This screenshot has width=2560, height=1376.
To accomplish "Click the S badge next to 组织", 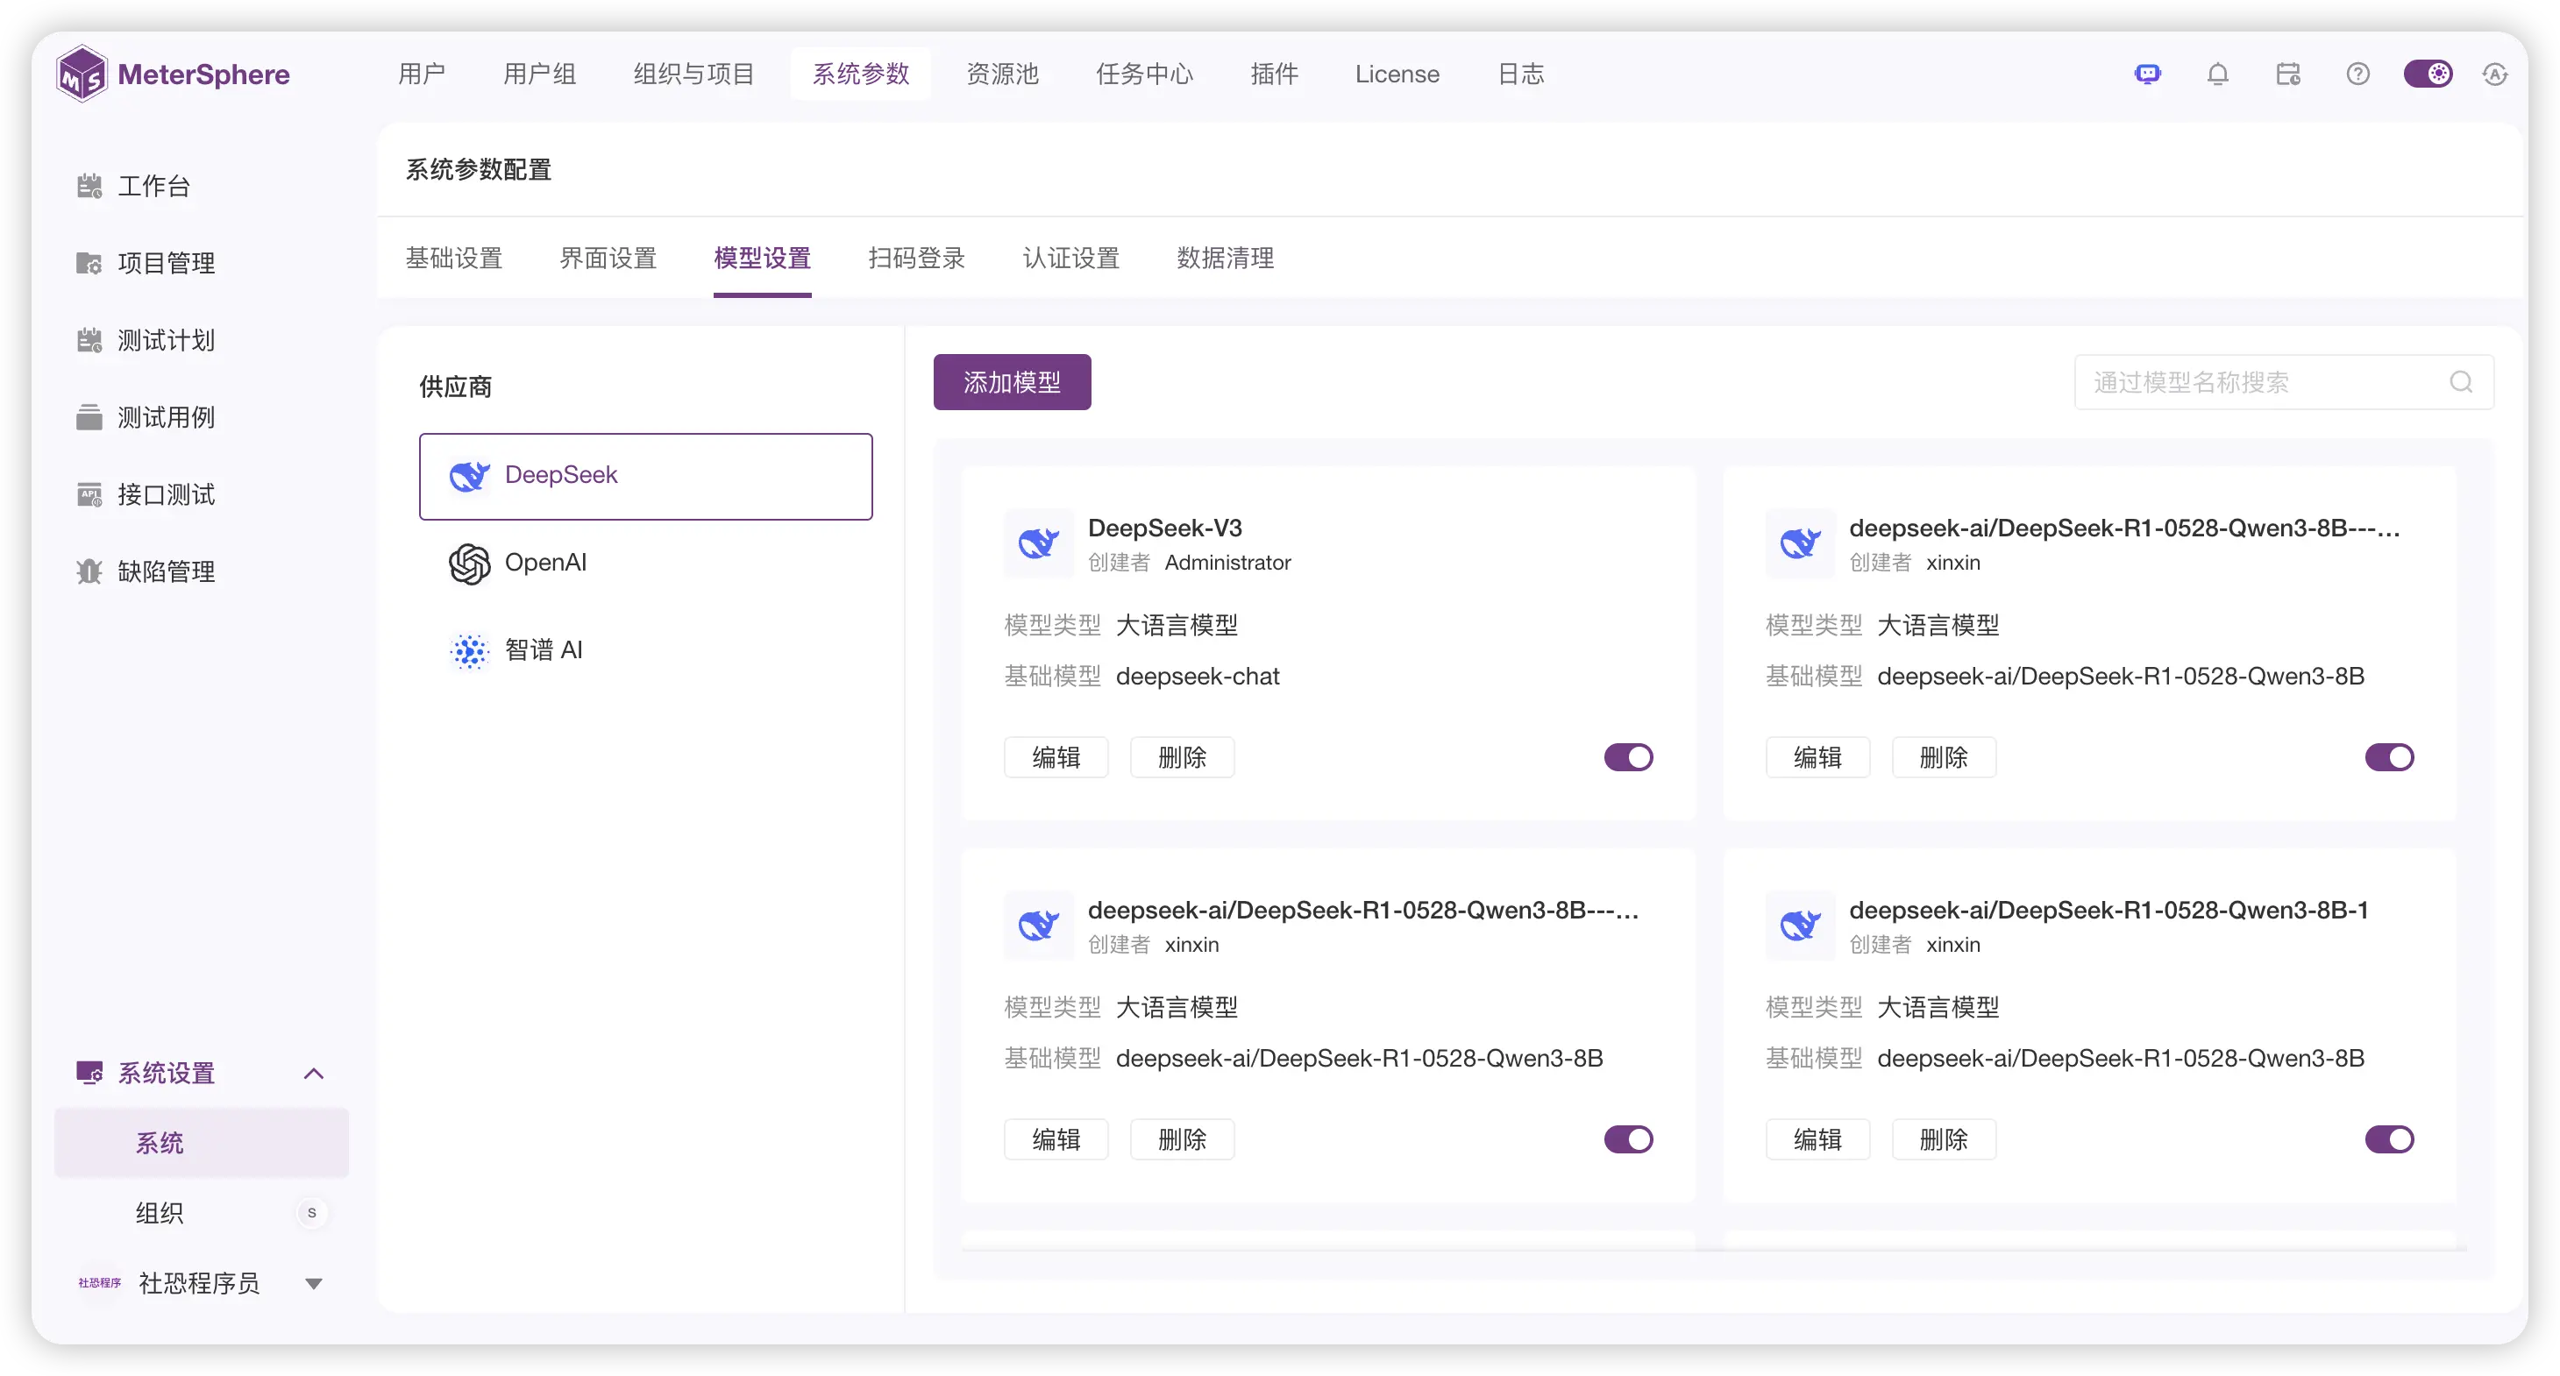I will pos(312,1213).
